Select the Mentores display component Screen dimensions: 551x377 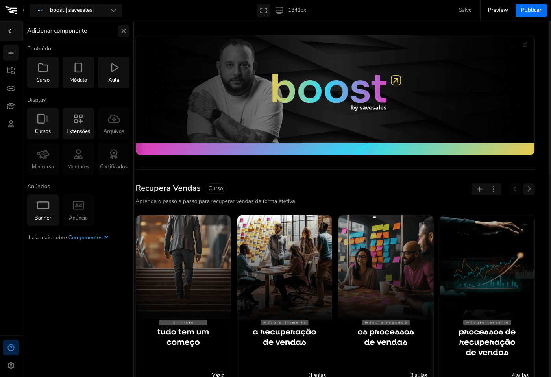[78, 159]
